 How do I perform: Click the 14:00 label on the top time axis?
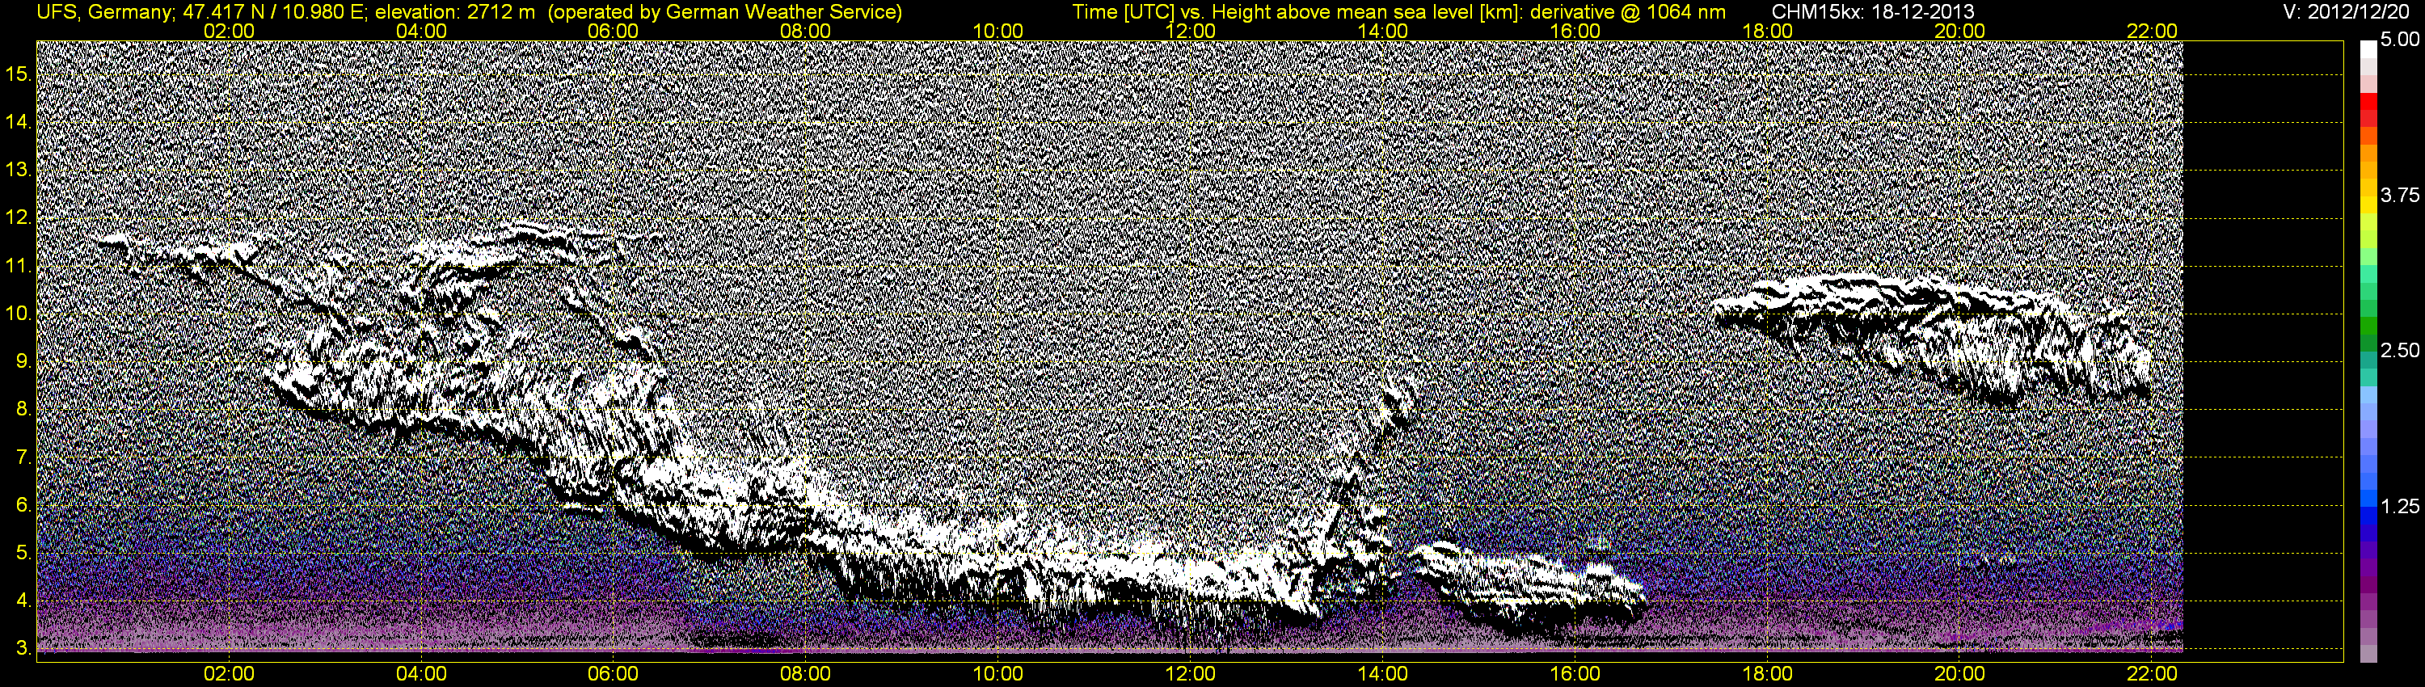1383,31
